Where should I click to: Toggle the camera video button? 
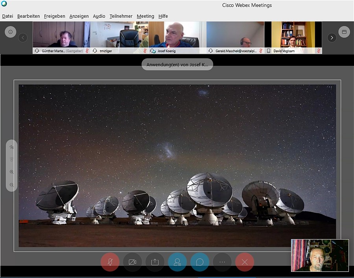[133, 262]
